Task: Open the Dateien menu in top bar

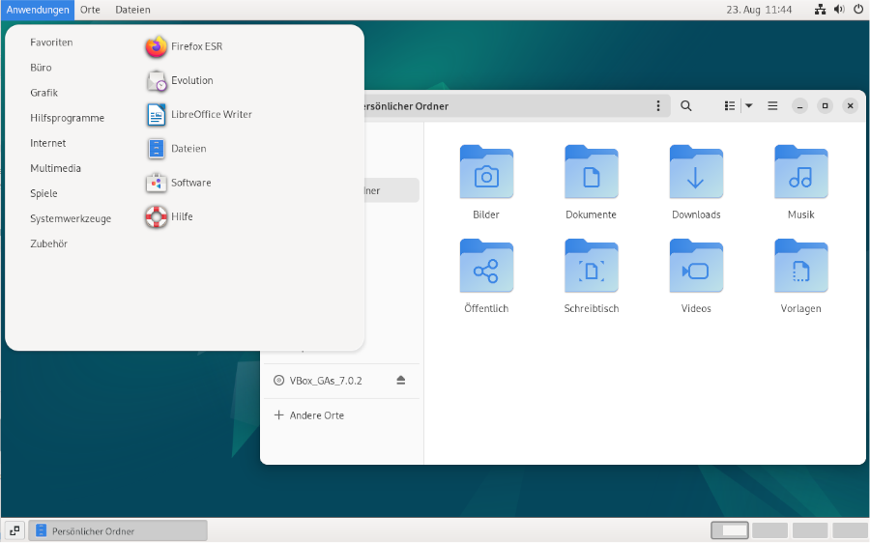Action: (132, 10)
